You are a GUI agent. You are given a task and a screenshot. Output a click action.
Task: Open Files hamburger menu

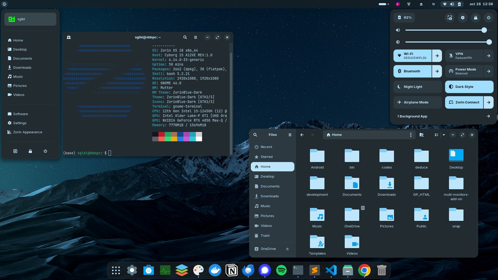[x=290, y=135]
